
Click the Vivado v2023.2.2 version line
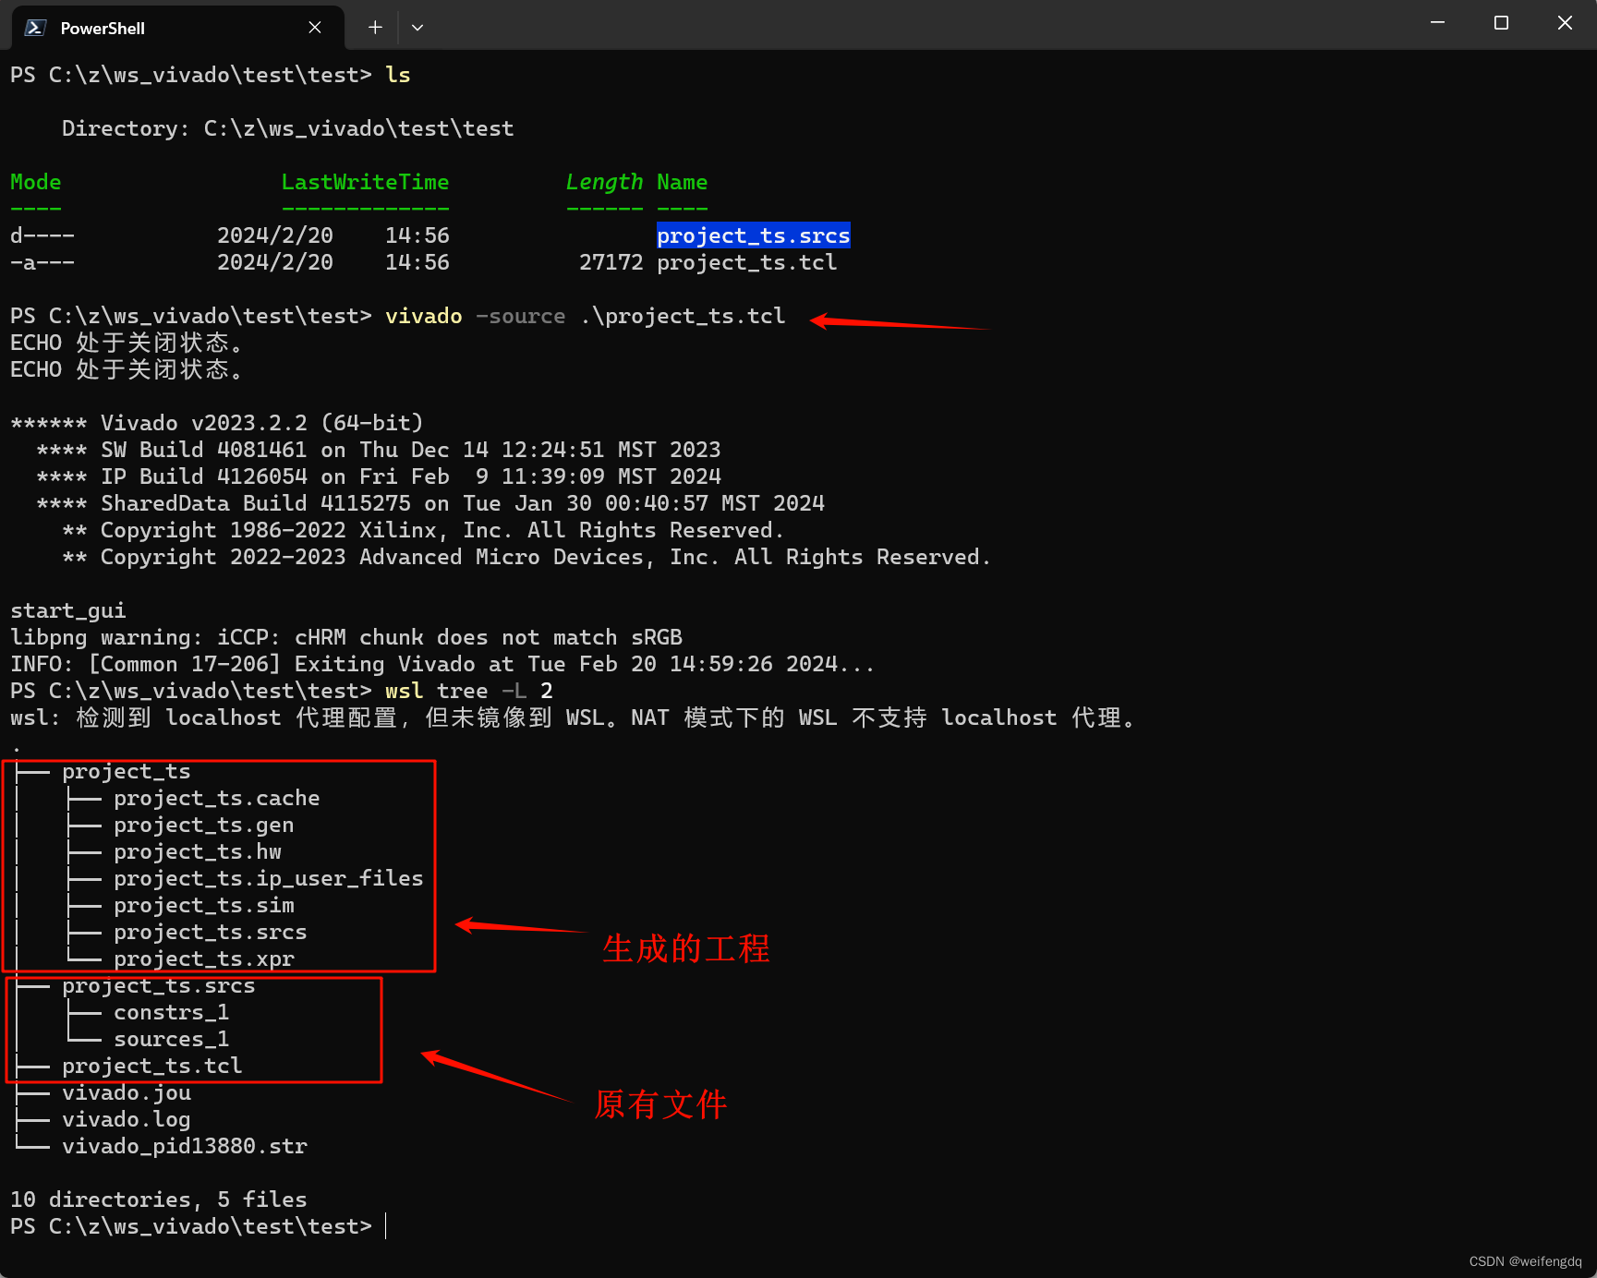point(216,423)
